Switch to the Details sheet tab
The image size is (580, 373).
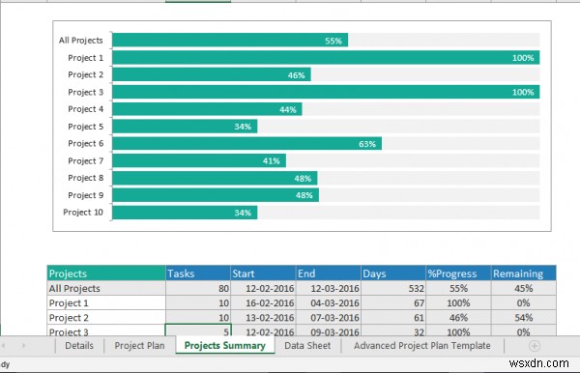[x=79, y=346]
